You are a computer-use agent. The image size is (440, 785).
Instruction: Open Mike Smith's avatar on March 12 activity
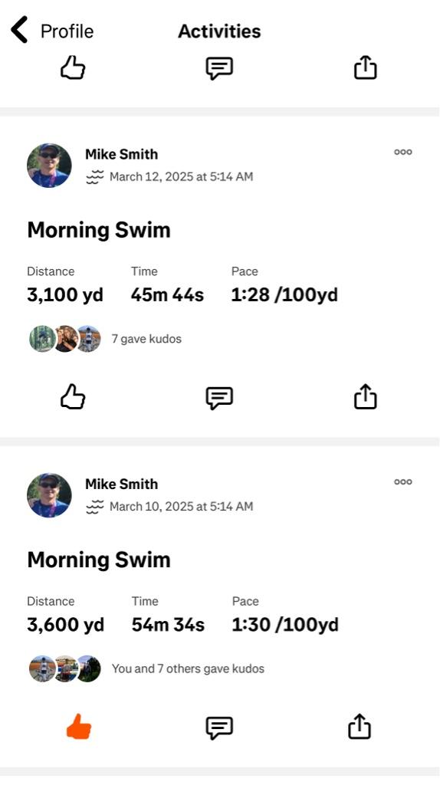(x=49, y=166)
